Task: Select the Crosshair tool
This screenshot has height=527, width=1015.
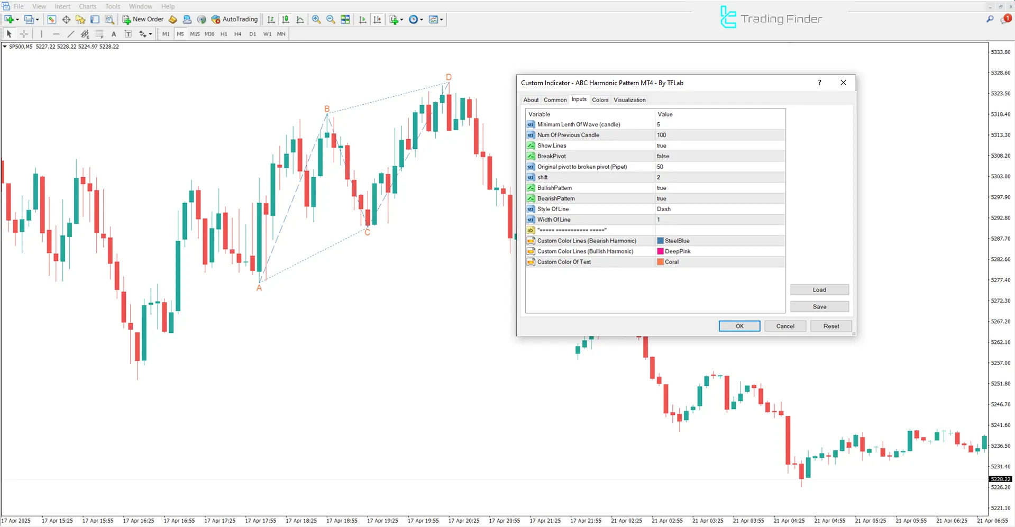Action: (x=24, y=33)
